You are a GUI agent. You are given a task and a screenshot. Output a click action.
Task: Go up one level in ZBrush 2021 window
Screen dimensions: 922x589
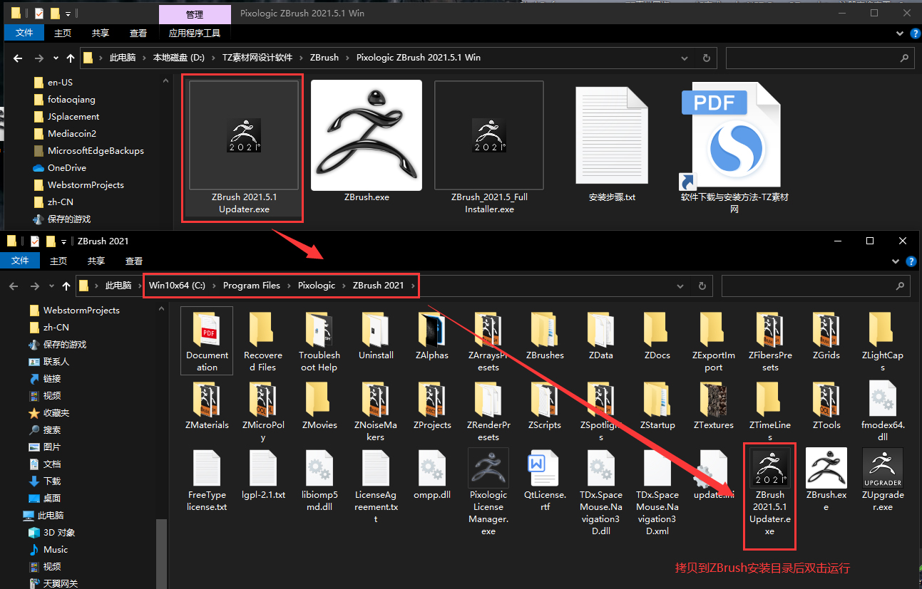coord(66,286)
